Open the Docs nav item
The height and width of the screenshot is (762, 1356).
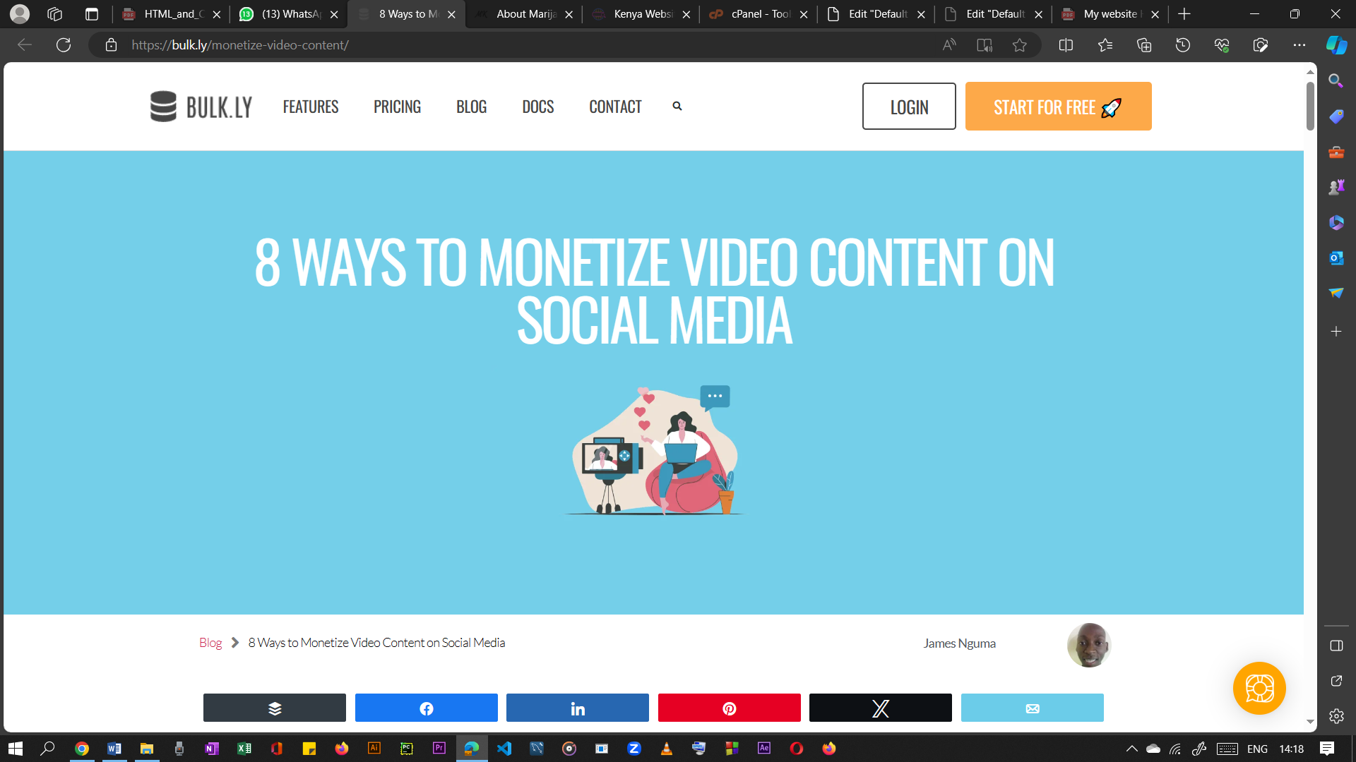(x=537, y=107)
